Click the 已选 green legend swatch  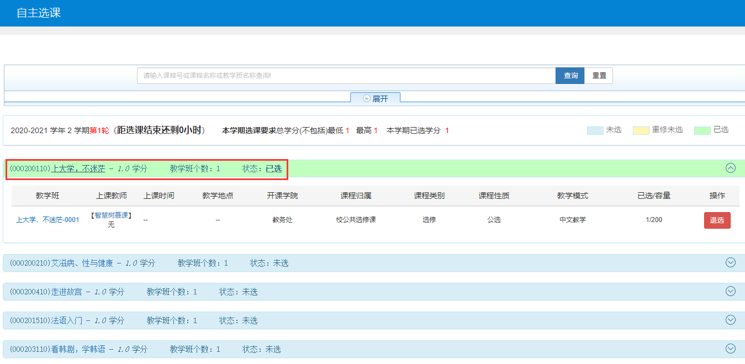coord(702,130)
